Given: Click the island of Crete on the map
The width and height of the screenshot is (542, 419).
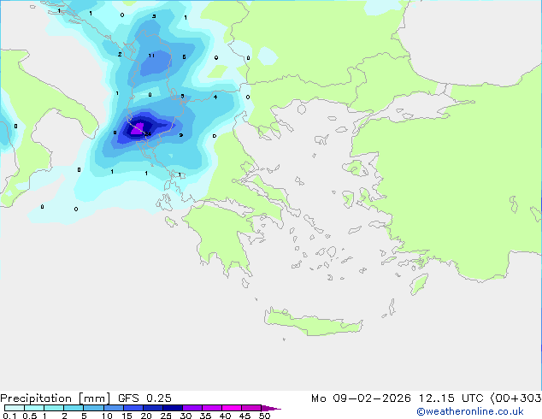Looking at the screenshot, I should (313, 322).
